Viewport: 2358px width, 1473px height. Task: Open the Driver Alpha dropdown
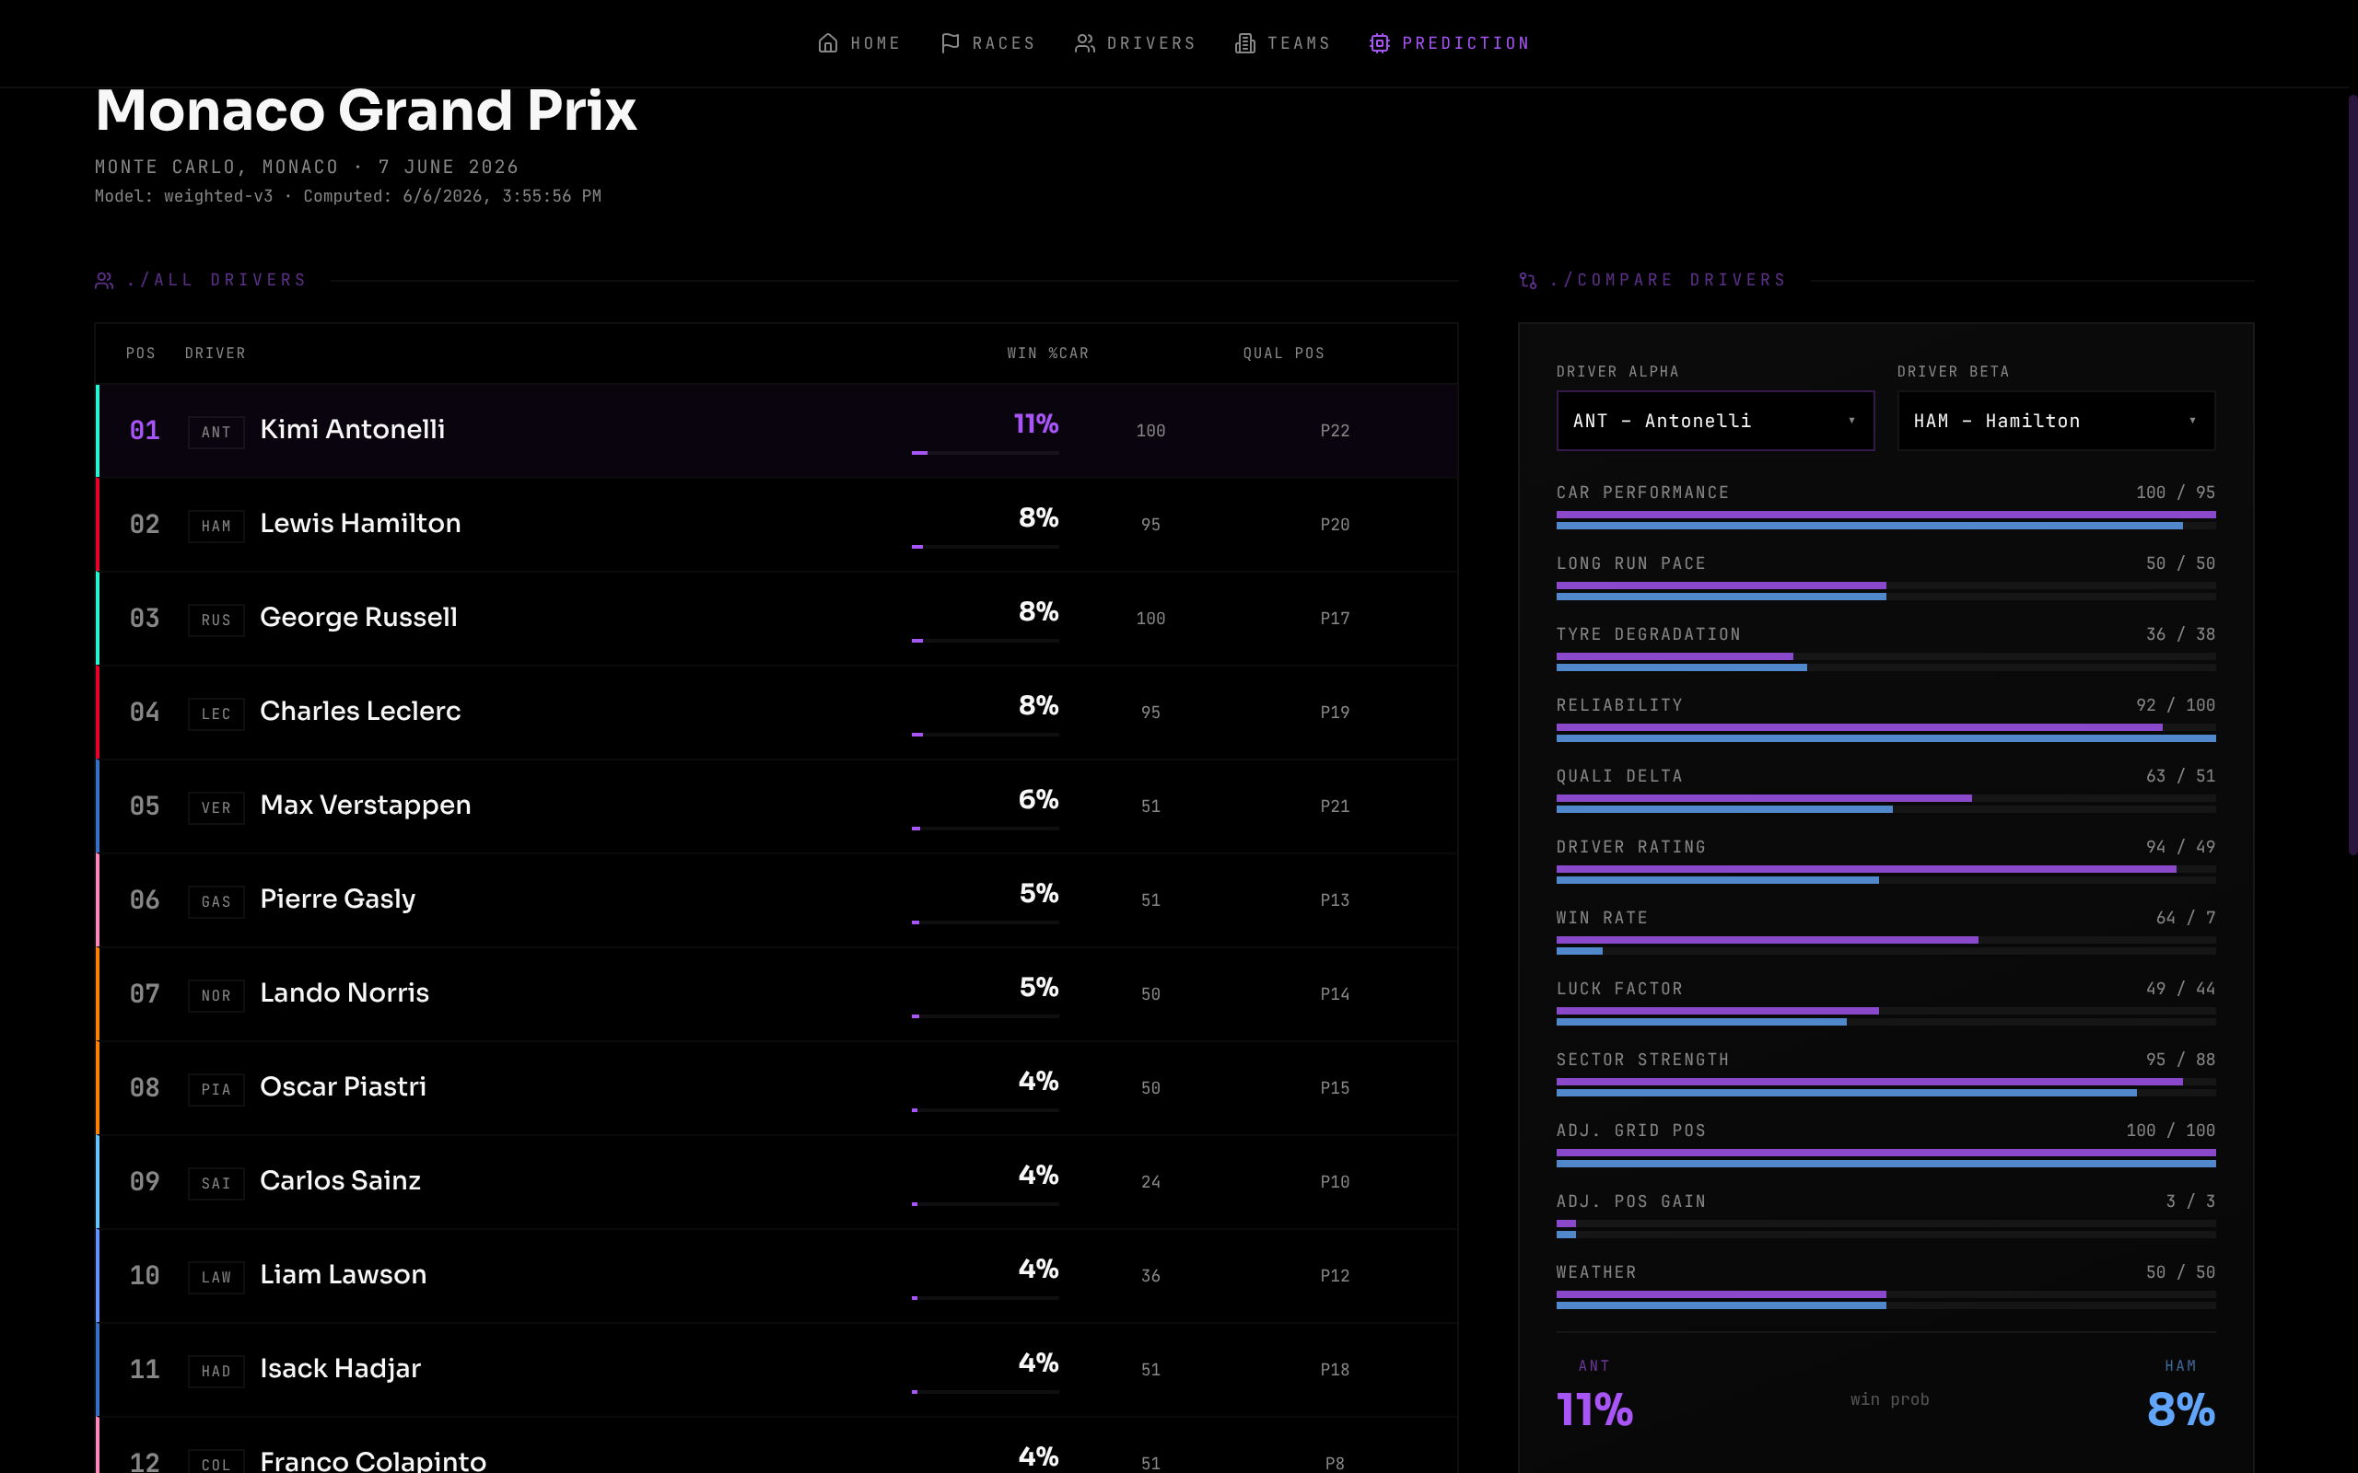[x=1715, y=421]
